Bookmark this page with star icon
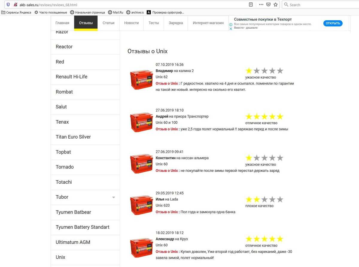The height and width of the screenshot is (267, 359). (276, 5)
